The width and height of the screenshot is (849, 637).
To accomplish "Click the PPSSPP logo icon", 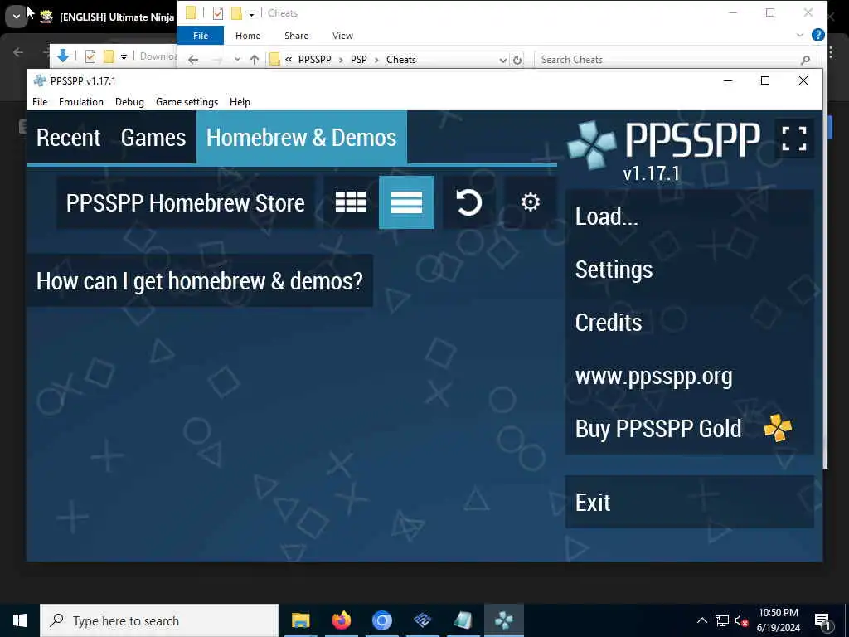I will pos(591,144).
